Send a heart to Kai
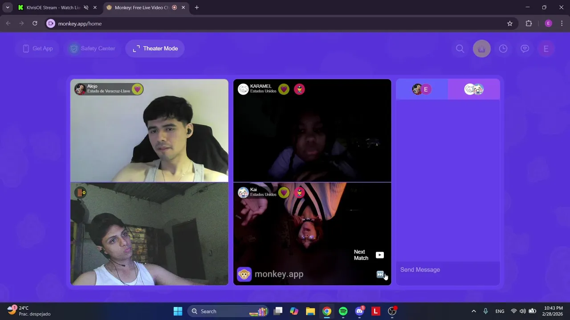Image resolution: width=570 pixels, height=320 pixels. click(284, 192)
